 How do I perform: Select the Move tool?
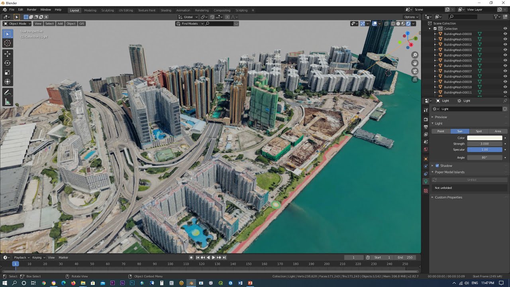click(7, 54)
